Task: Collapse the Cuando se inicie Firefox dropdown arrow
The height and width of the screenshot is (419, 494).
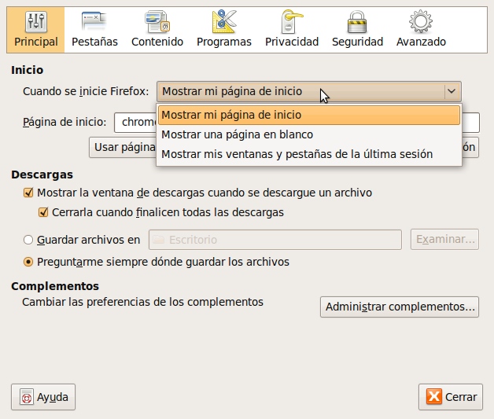Action: (452, 91)
